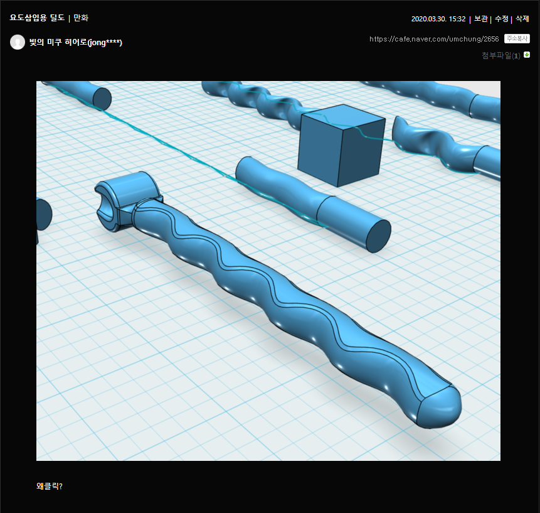
Task: Click the green attachment download icon
Action: point(527,55)
